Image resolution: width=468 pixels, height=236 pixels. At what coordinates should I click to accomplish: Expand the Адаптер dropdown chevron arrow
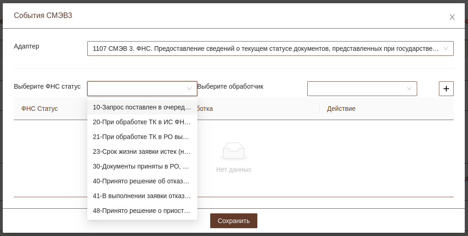pos(445,48)
